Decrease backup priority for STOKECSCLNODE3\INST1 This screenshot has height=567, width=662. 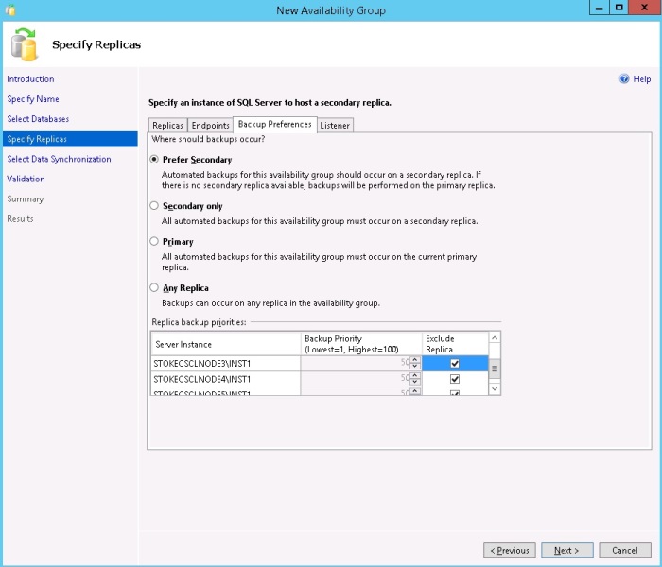(415, 367)
